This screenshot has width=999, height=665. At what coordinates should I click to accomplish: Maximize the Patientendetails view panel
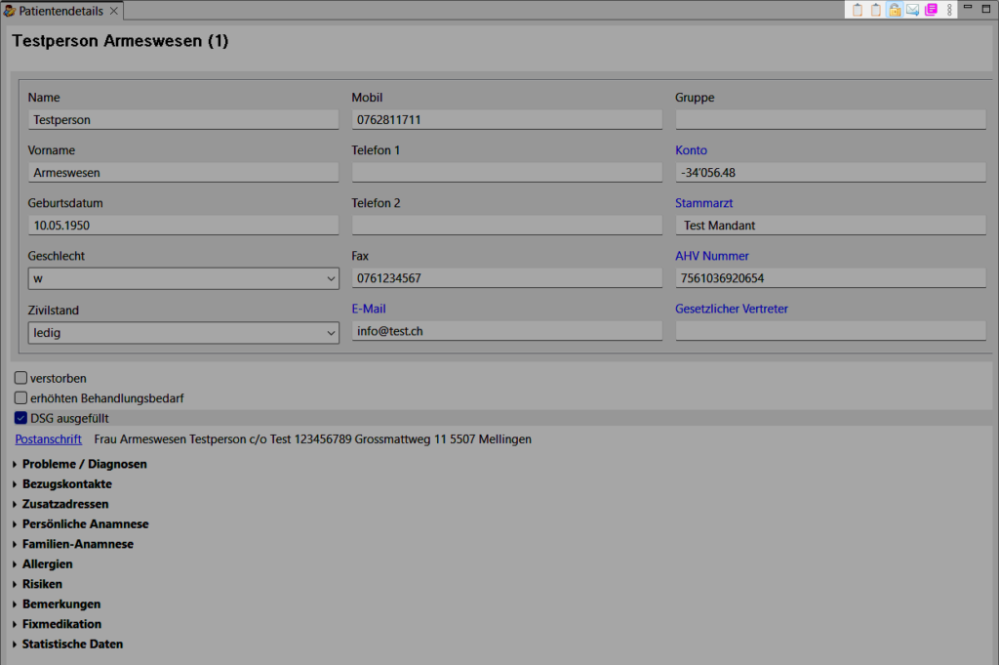pyautogui.click(x=987, y=8)
